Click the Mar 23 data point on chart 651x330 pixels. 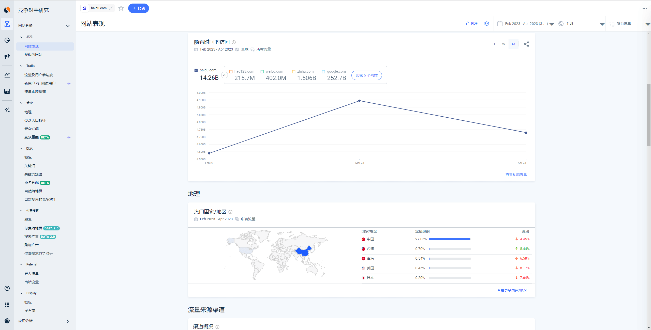359,101
